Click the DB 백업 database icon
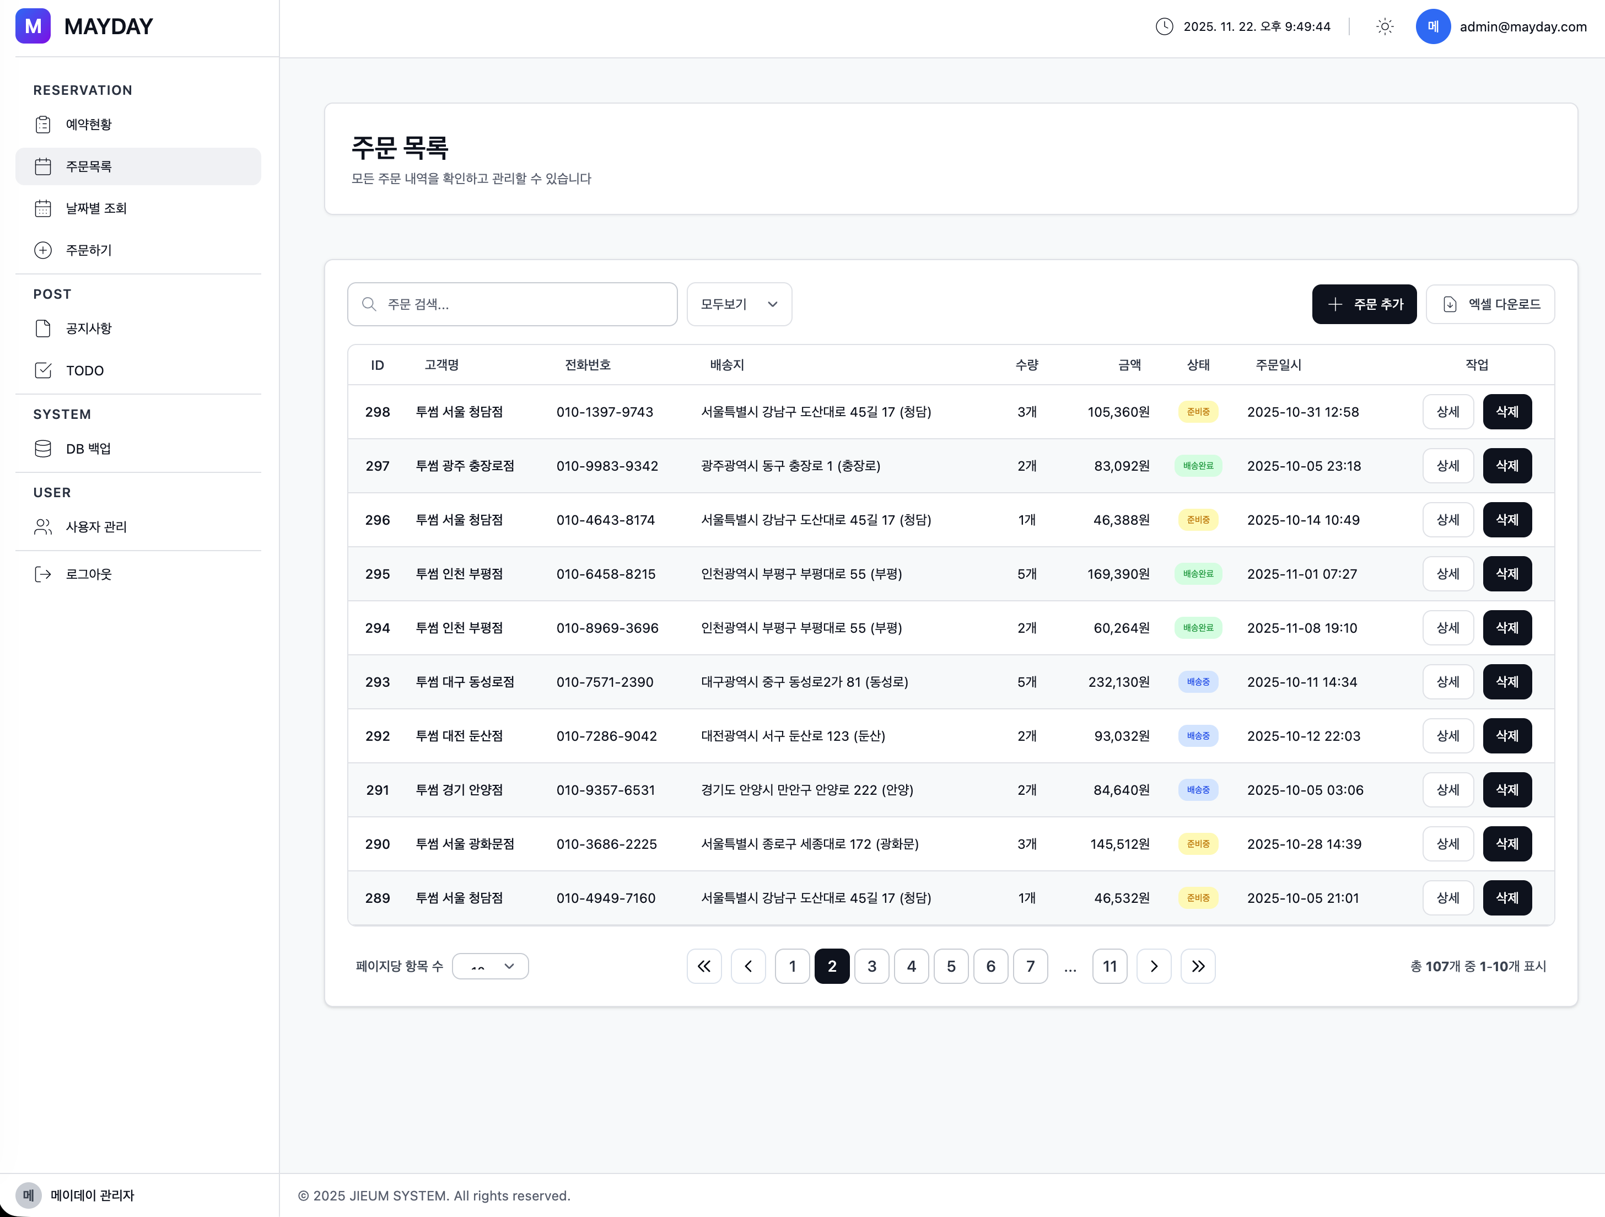Screen dimensions: 1605x1217 43,449
